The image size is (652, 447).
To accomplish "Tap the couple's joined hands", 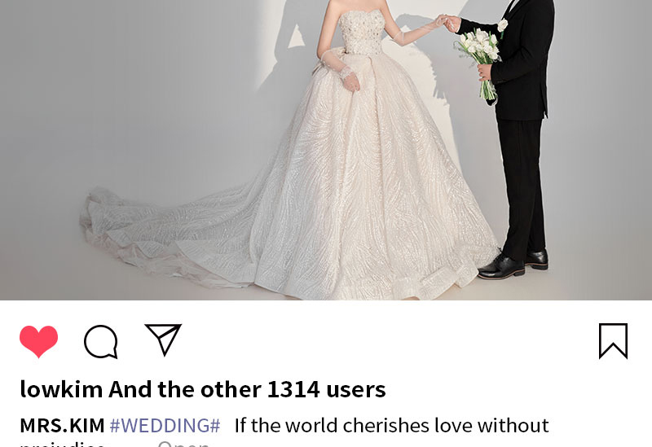I will 448,23.
